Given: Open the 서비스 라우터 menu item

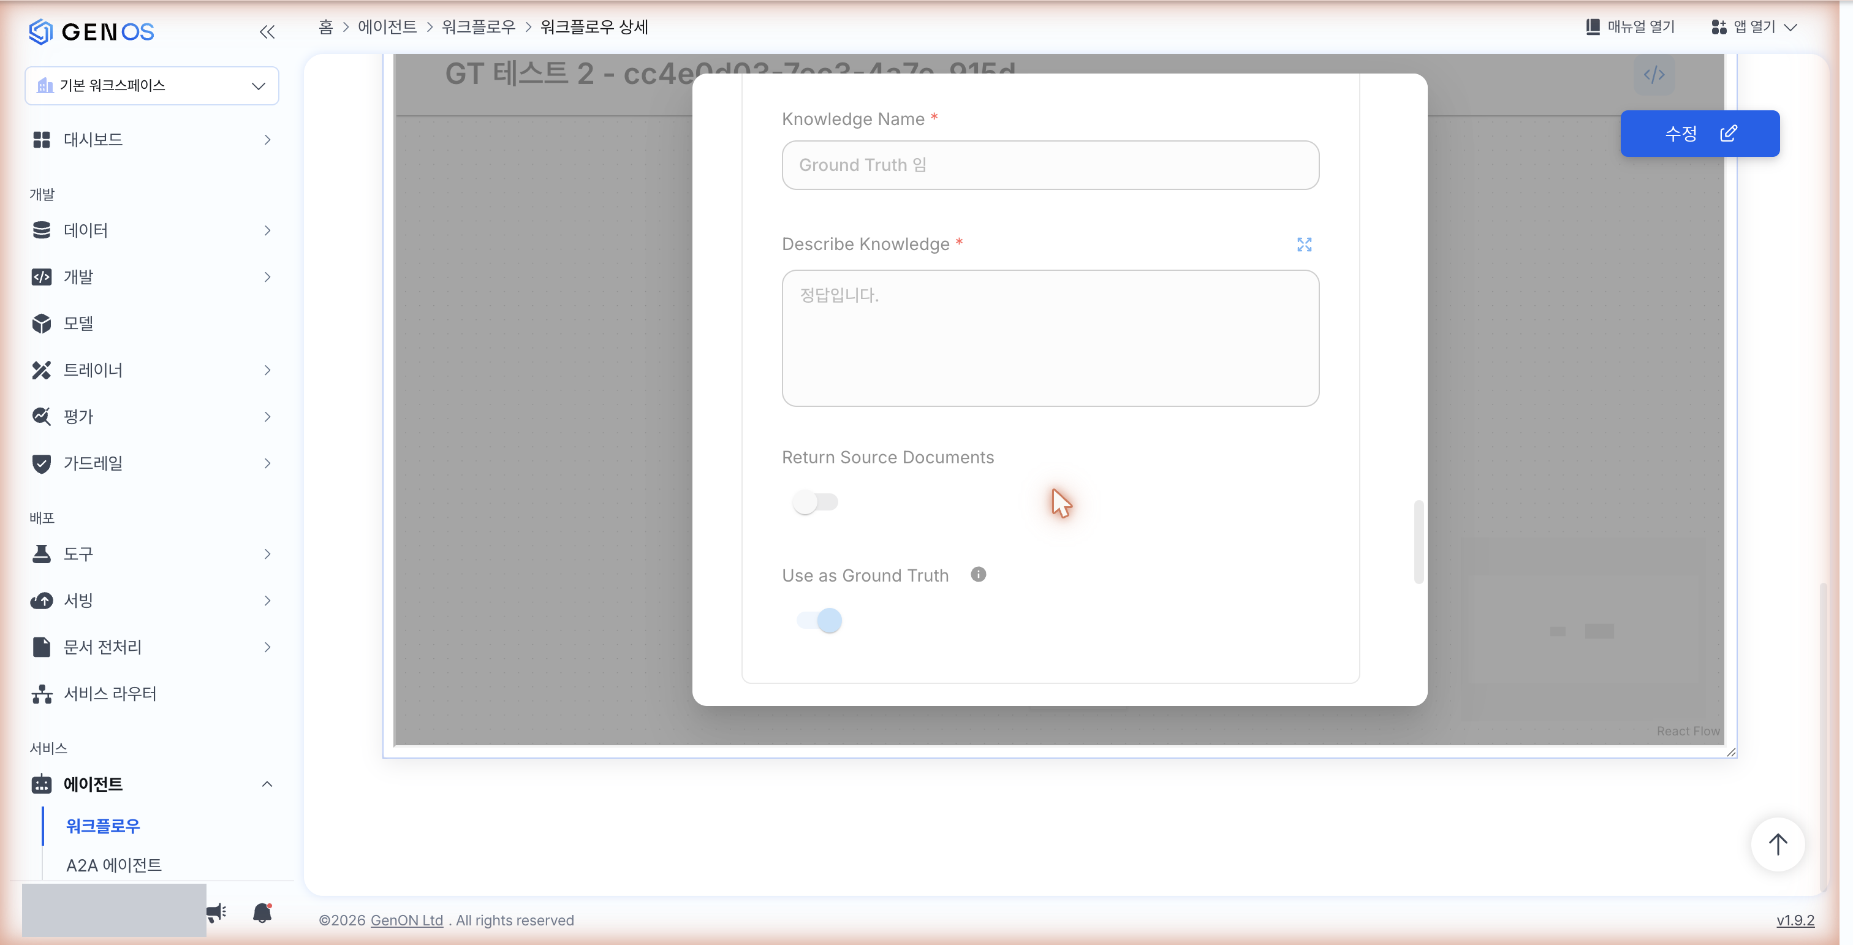Looking at the screenshot, I should point(109,693).
